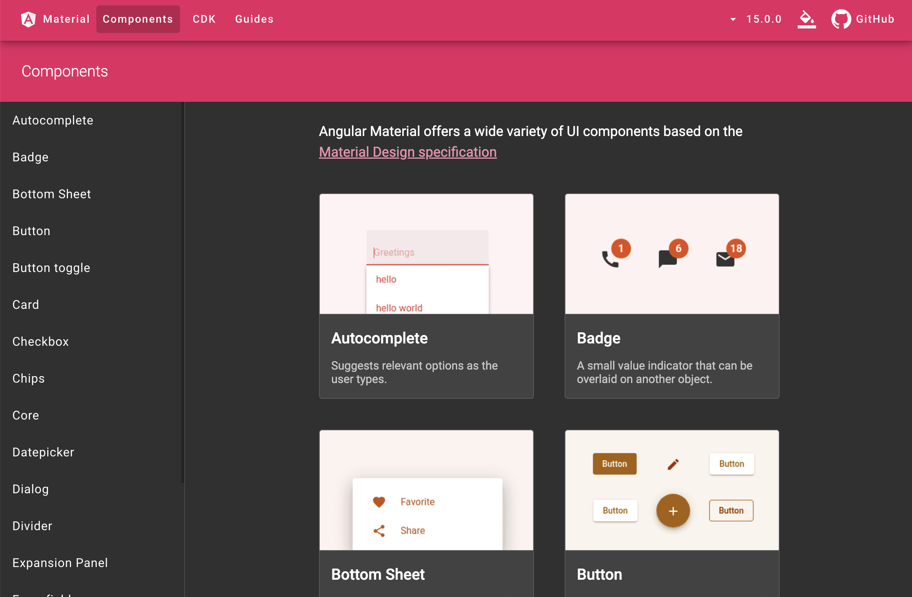912x597 pixels.
Task: Select the Components tab in the navbar
Action: (138, 19)
